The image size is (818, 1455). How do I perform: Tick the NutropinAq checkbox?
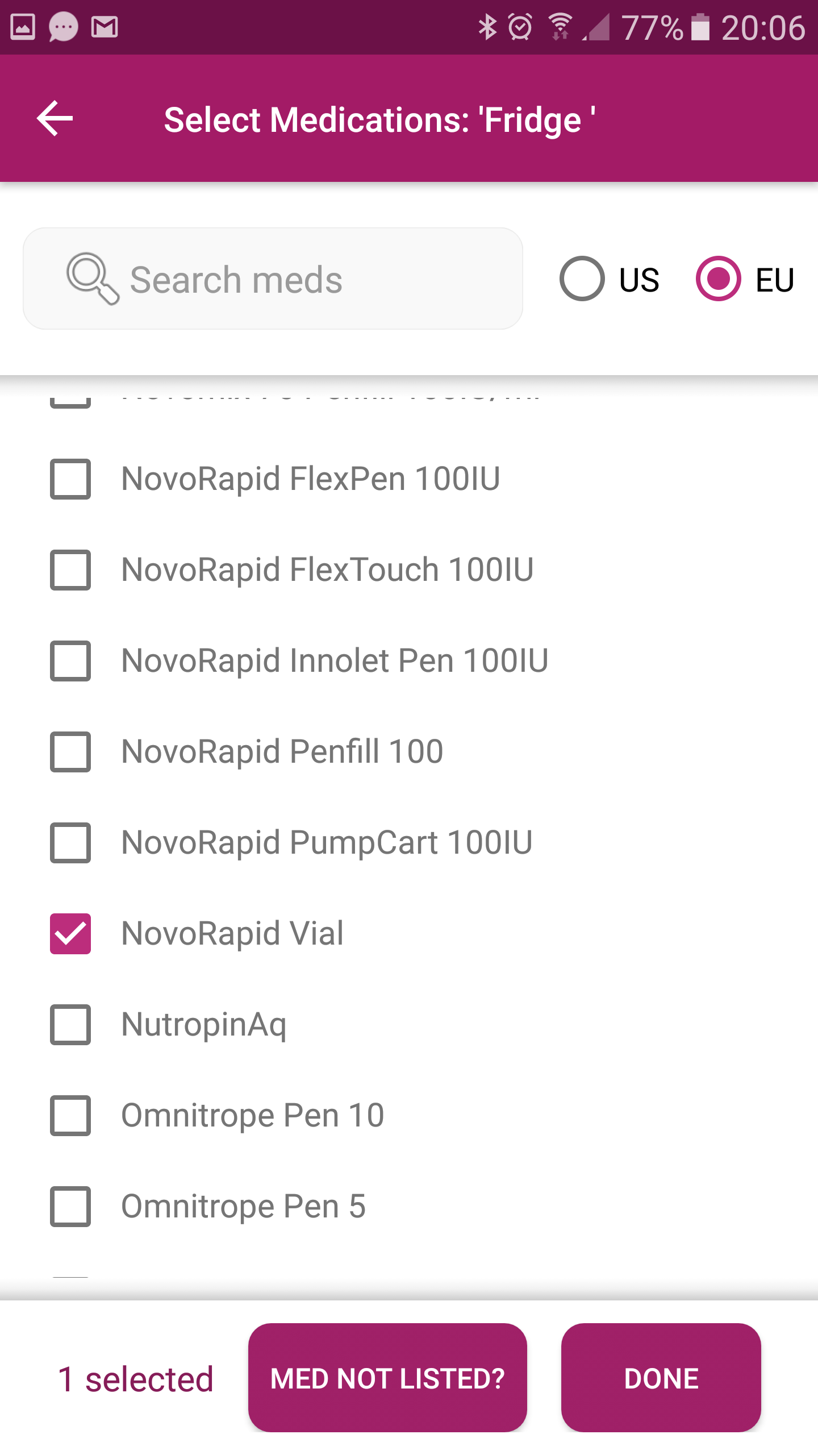point(70,1024)
